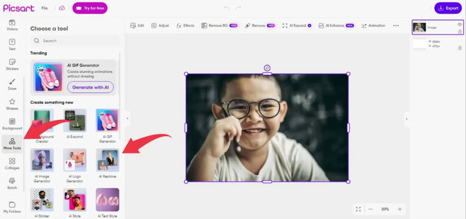Open the AI GIF Generator trending card
Viewport: 466px width, 219px height.
73,78
